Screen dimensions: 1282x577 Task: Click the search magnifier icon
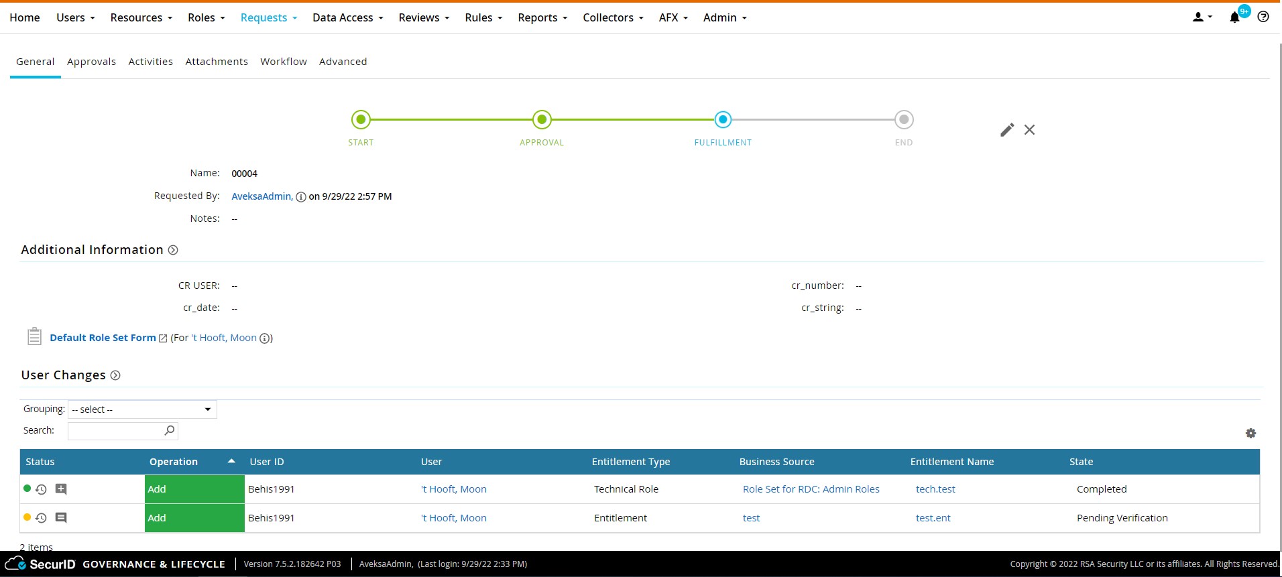pos(170,431)
